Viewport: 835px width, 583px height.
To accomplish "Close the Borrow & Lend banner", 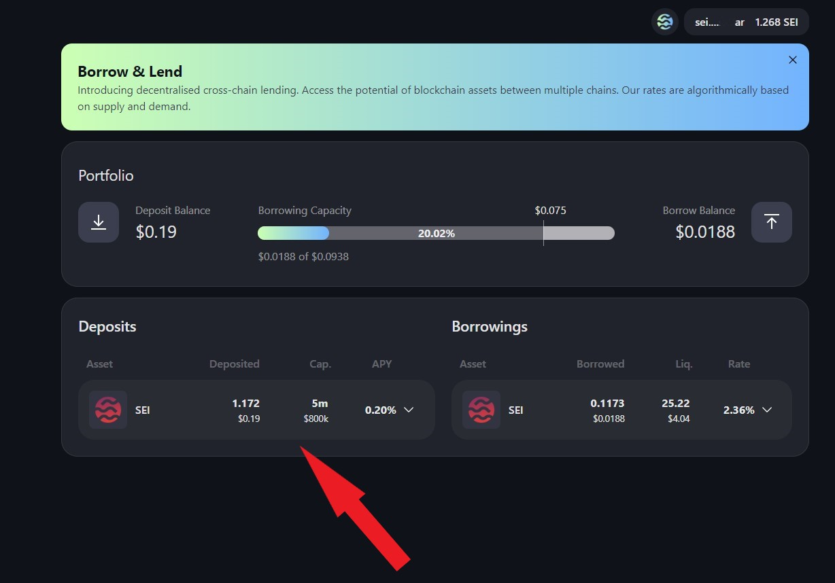I will 792,60.
